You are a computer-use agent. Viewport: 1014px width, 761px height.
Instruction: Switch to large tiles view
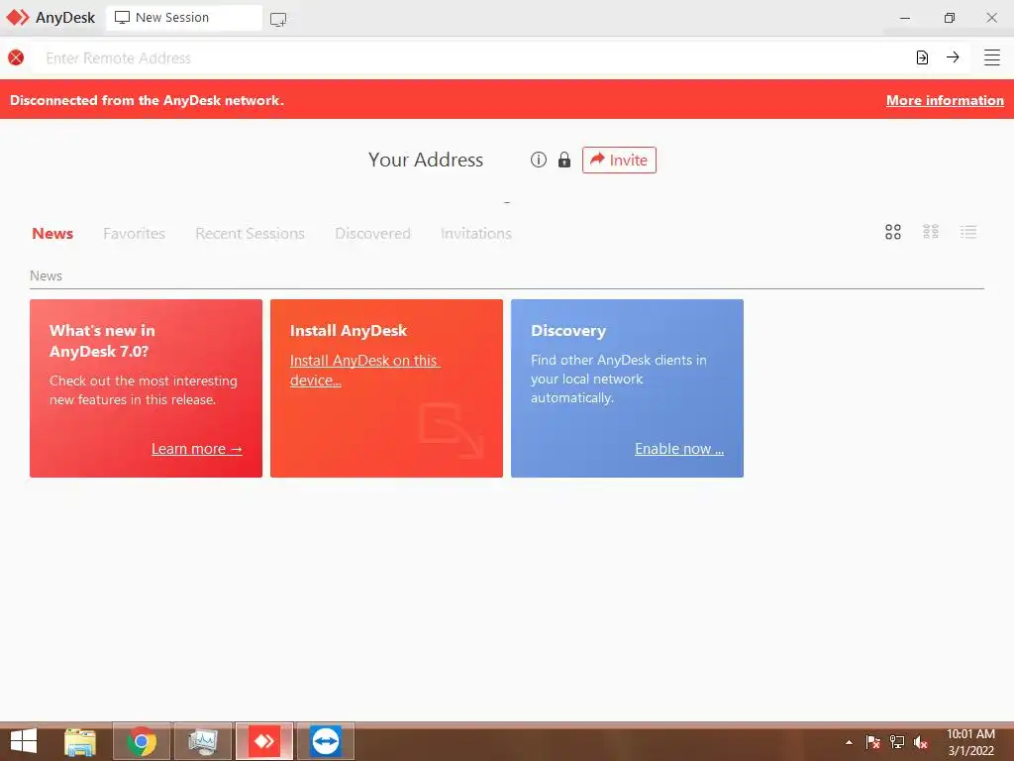click(893, 232)
